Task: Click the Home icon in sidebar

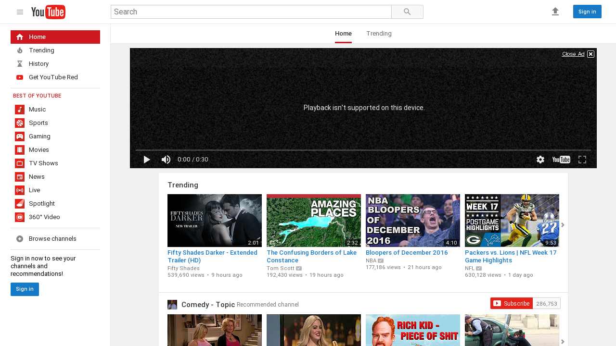Action: pos(20,37)
